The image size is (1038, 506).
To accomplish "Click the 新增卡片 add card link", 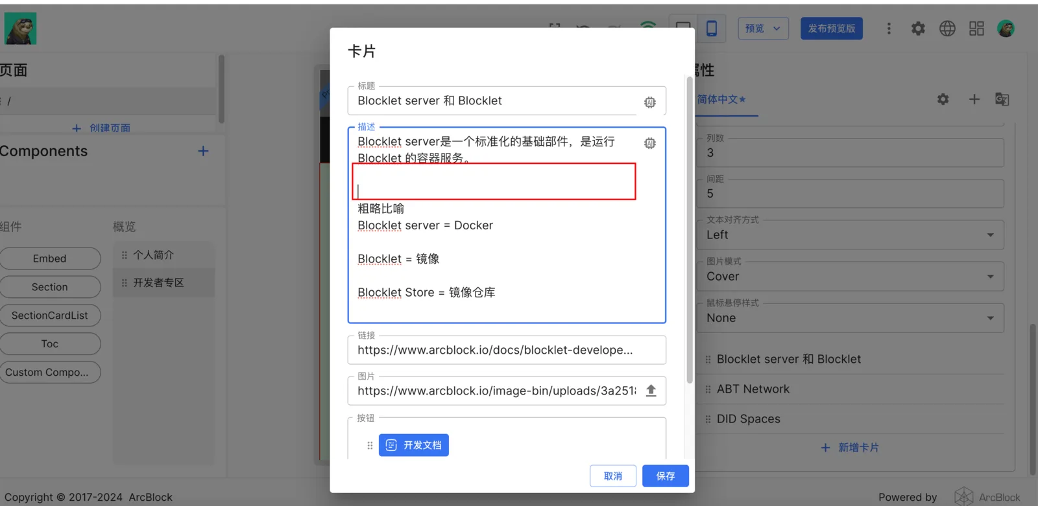I will tap(850, 448).
